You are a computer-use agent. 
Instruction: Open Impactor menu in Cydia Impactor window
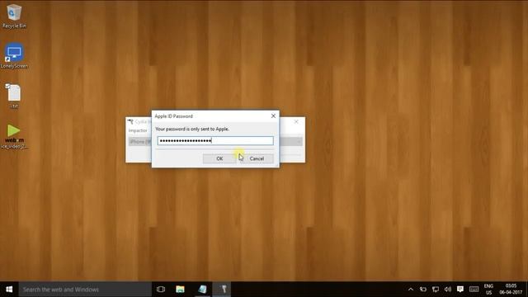pyautogui.click(x=138, y=130)
